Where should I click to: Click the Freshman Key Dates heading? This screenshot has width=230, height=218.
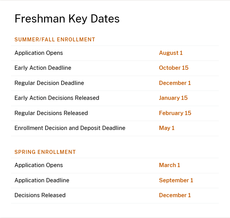tap(67, 19)
